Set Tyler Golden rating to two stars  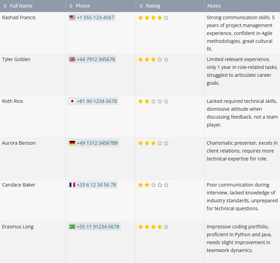[147, 59]
